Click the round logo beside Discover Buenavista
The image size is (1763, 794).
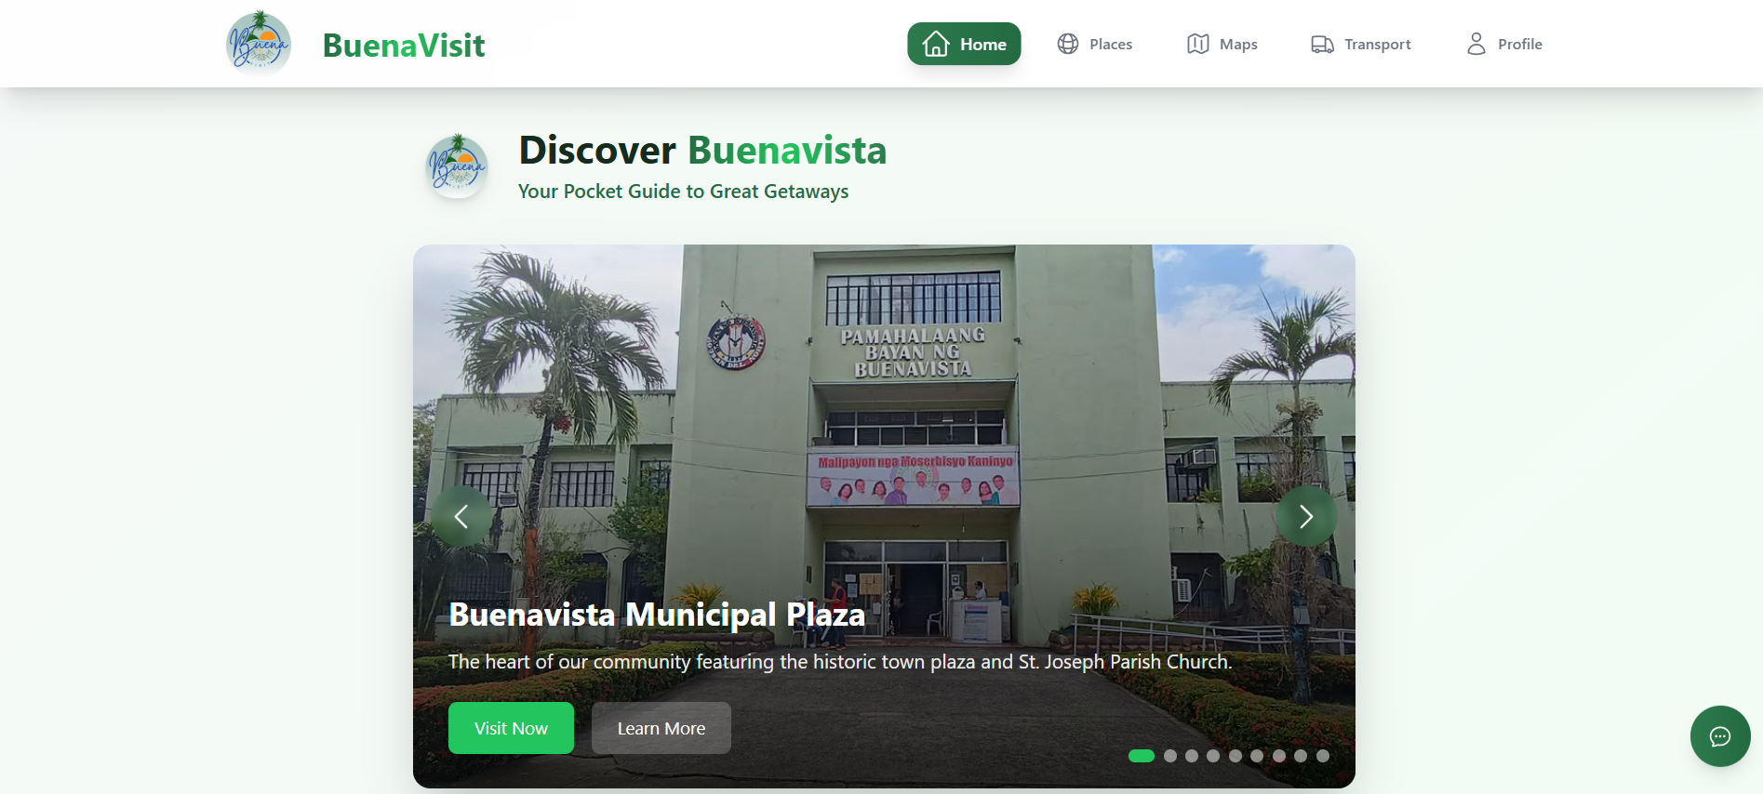coord(457,166)
